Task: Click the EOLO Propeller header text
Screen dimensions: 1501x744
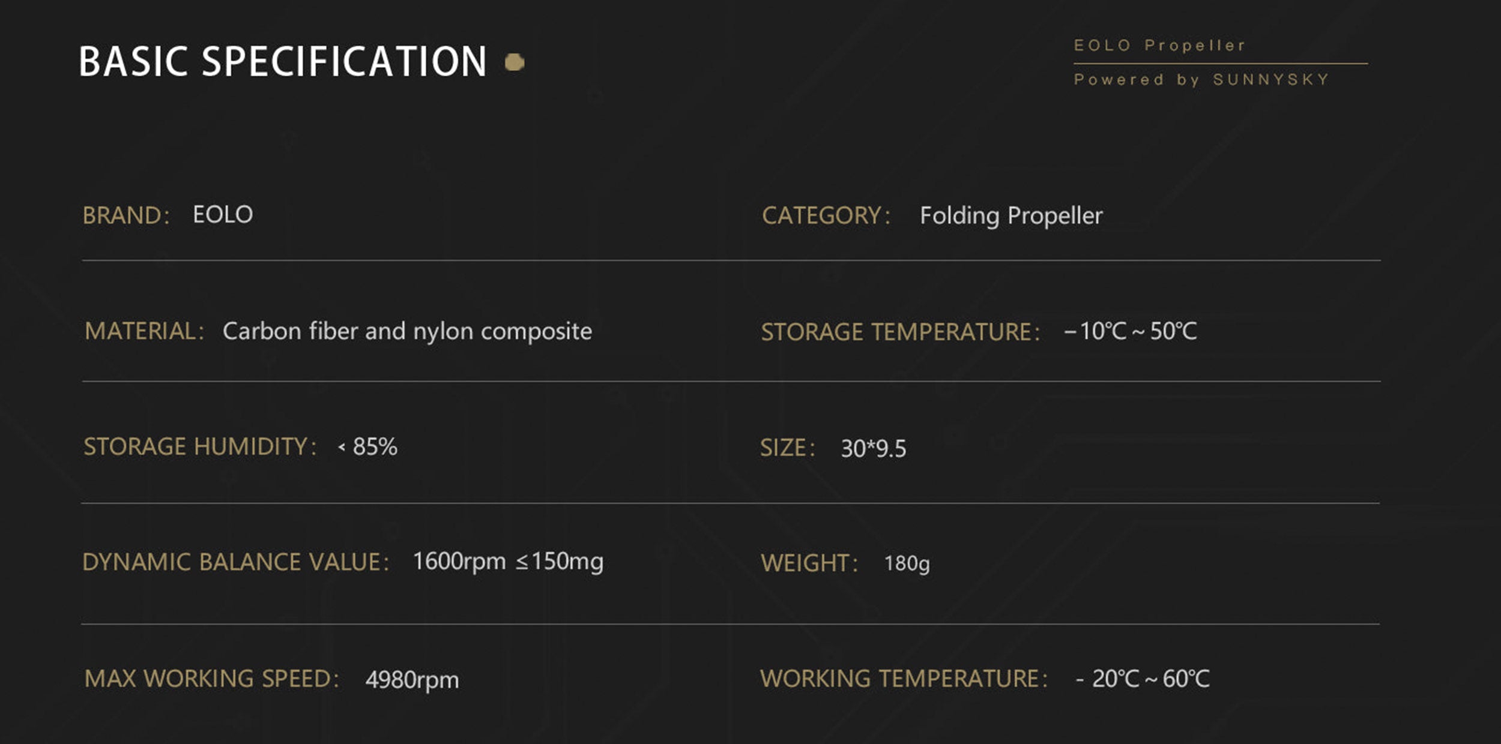Action: coord(1159,46)
